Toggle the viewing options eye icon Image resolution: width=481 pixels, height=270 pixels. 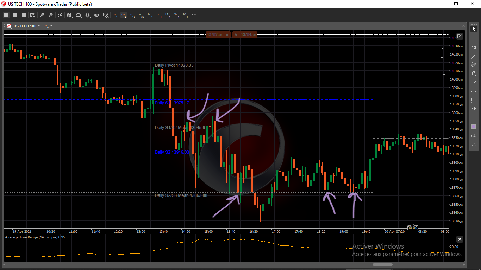click(x=96, y=15)
